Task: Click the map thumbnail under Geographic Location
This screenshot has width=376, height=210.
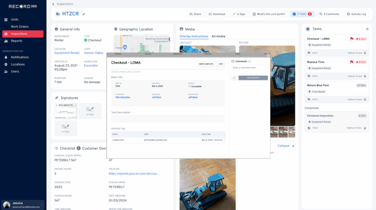Action: click(x=142, y=44)
